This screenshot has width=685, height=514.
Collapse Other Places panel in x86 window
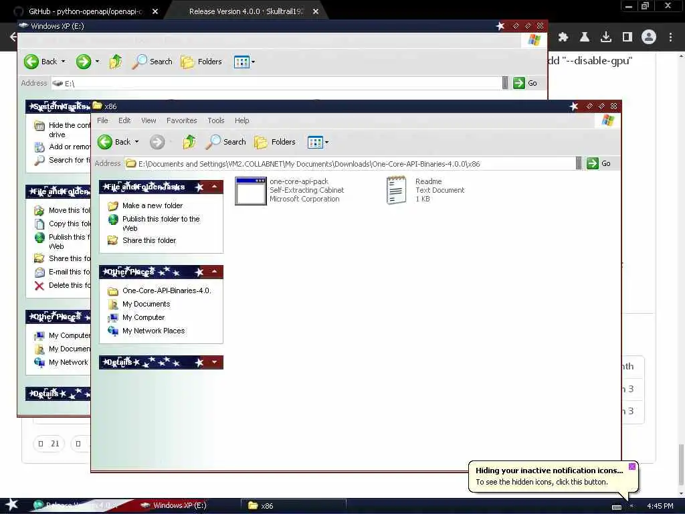click(x=215, y=272)
